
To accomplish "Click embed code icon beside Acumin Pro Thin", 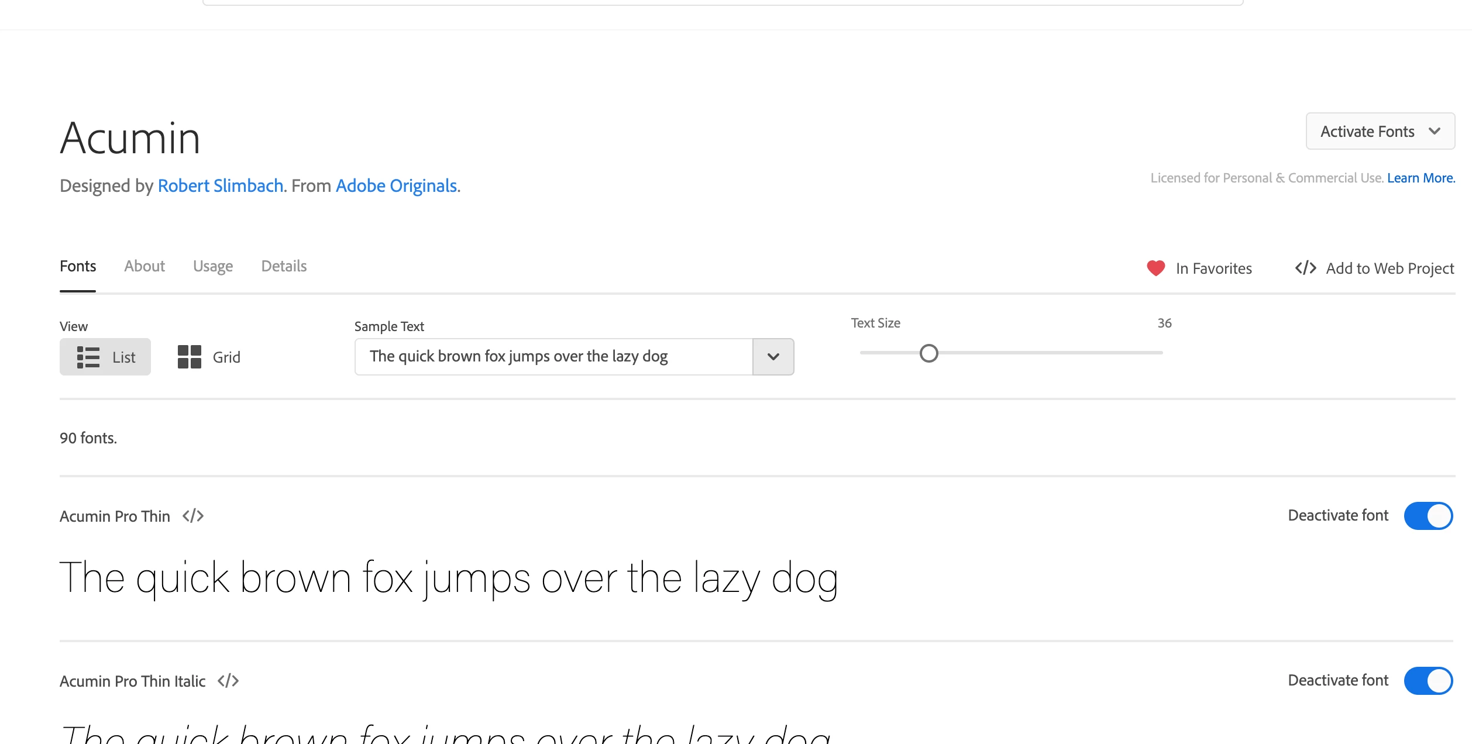I will (193, 516).
